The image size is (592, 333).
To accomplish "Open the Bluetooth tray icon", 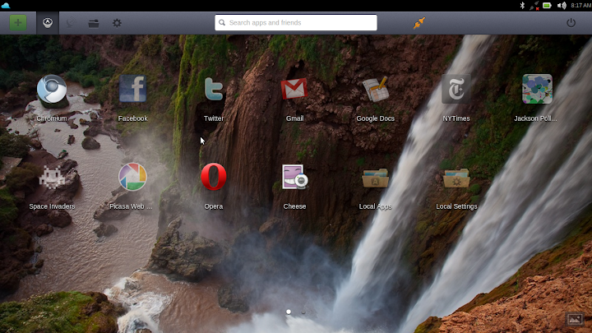I will point(523,5).
